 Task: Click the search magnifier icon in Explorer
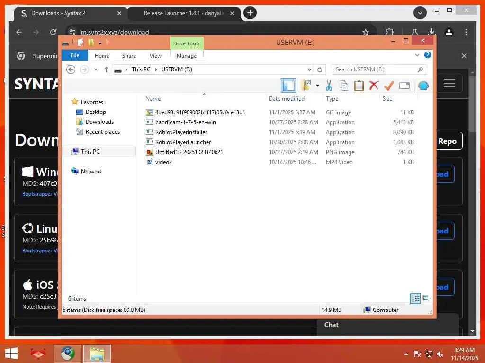tap(420, 69)
